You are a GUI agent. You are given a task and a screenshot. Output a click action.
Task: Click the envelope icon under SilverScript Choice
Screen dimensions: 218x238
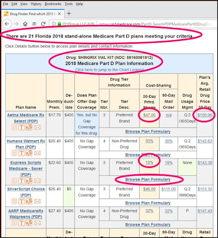(x=37, y=201)
